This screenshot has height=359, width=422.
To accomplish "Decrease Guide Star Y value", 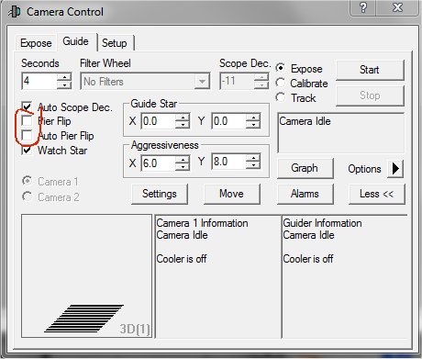I will coord(253,125).
